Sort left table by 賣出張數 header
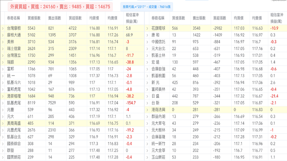The width and height of the screenshot is (287, 161). pos(55,18)
